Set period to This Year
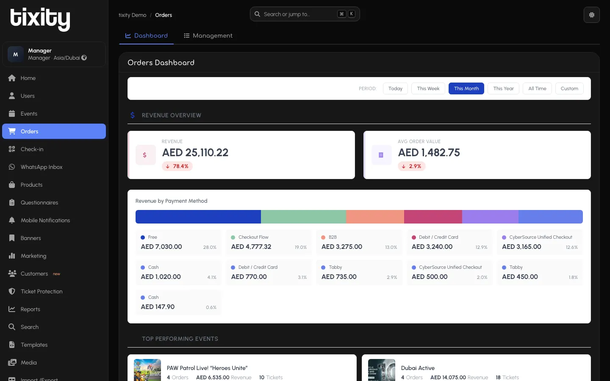The height and width of the screenshot is (381, 610). point(503,88)
